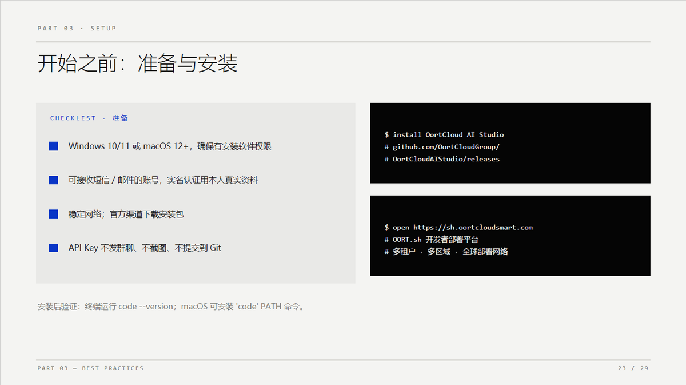Click the blue square beside 'Windows 10/11 或 macOS 12+'
686x385 pixels.
coord(54,146)
